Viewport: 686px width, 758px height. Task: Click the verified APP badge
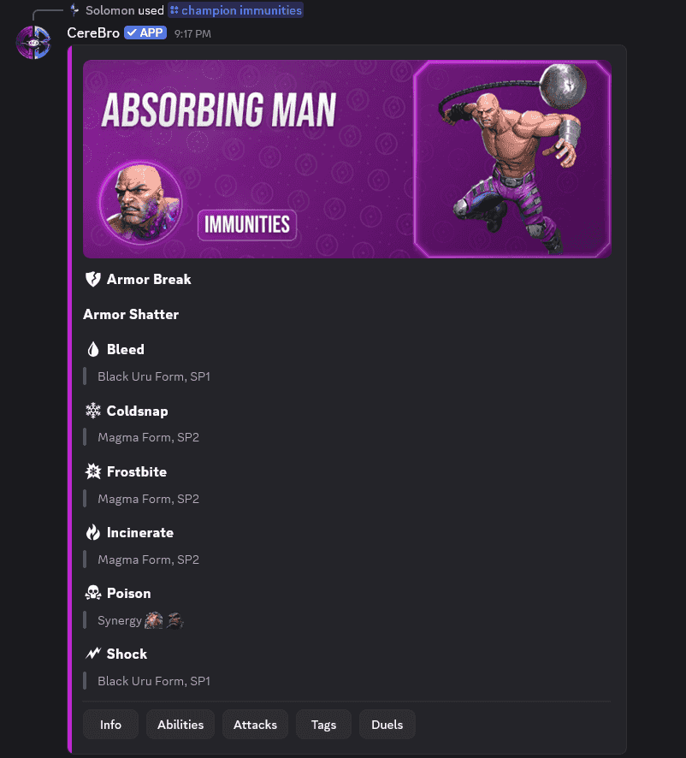(145, 33)
